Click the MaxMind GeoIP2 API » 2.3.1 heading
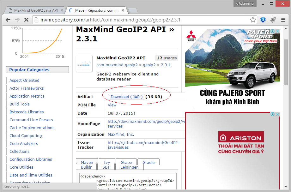291x192 pixels. (125, 34)
